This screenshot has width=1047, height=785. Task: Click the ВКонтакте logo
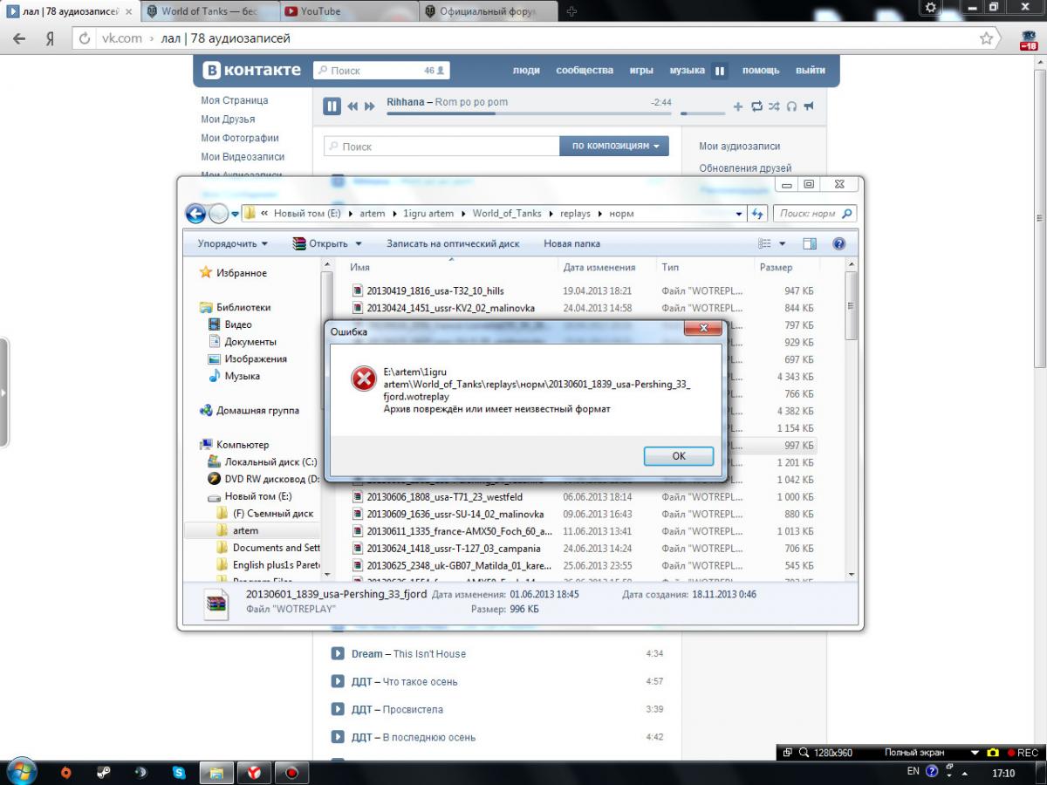tap(252, 71)
